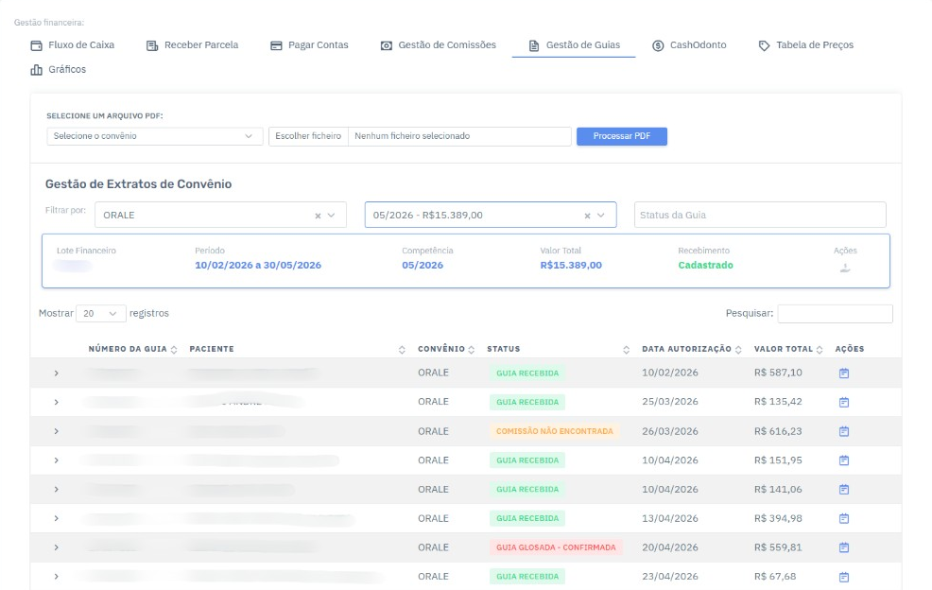Viewport: 932px width, 590px height.
Task: Open the CashOdonto tab
Action: (x=689, y=45)
